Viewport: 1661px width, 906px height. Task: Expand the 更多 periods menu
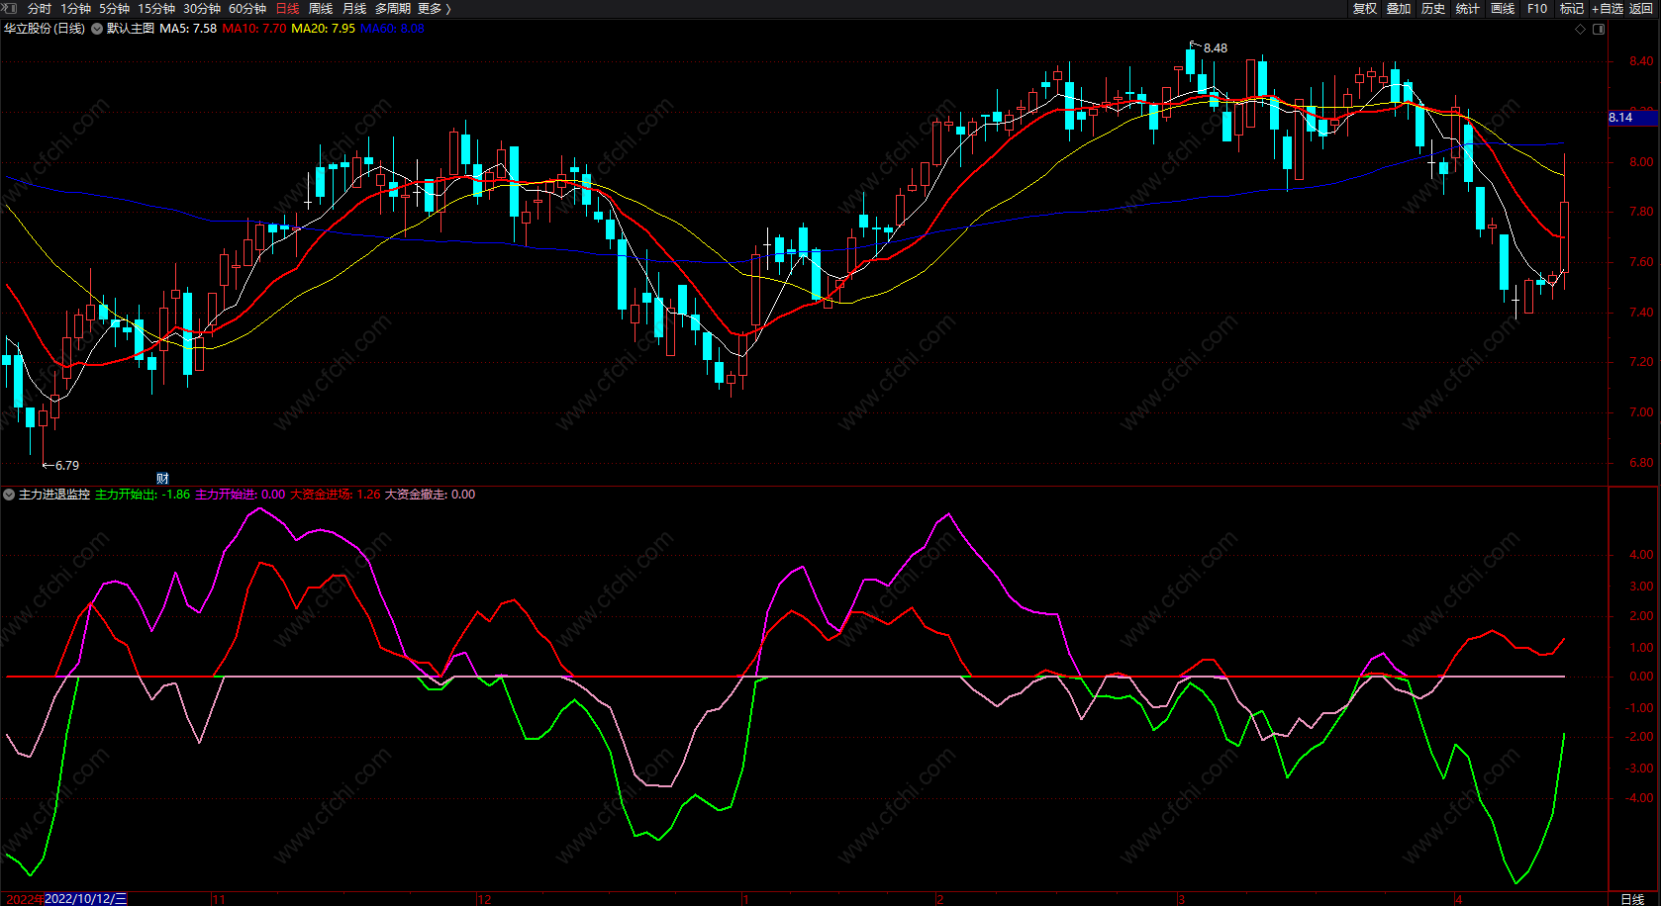[x=435, y=9]
